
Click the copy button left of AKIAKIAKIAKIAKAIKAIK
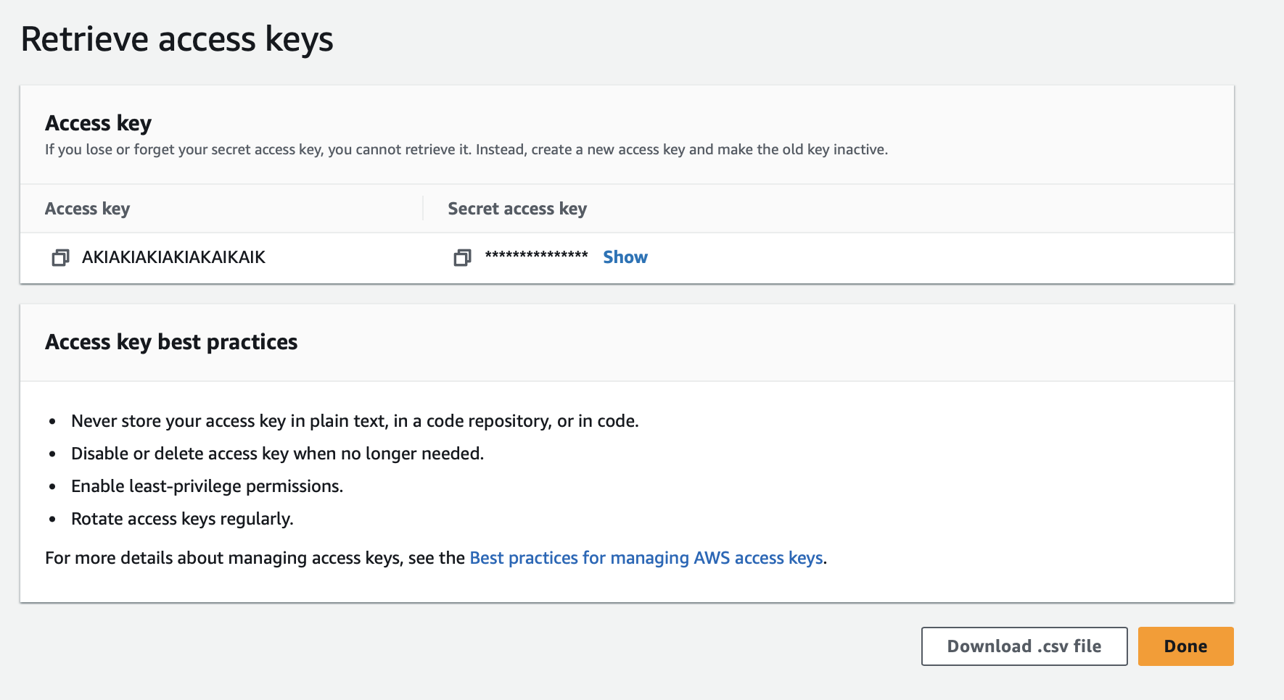[x=60, y=257]
